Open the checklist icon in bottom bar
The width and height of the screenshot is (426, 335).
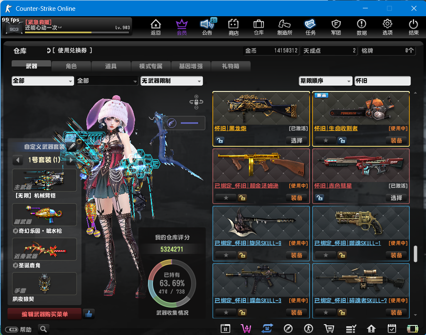351,329
